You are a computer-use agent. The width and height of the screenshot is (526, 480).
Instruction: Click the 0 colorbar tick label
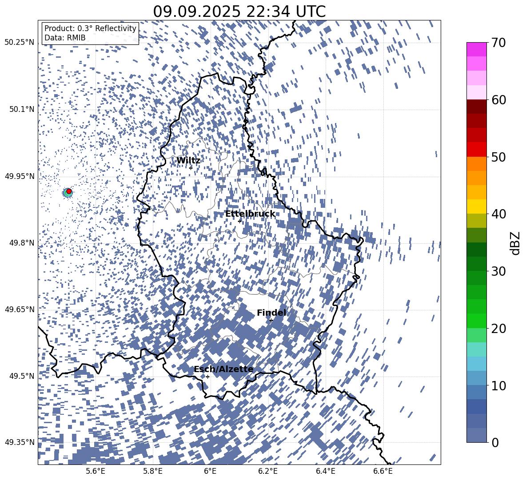click(x=494, y=442)
